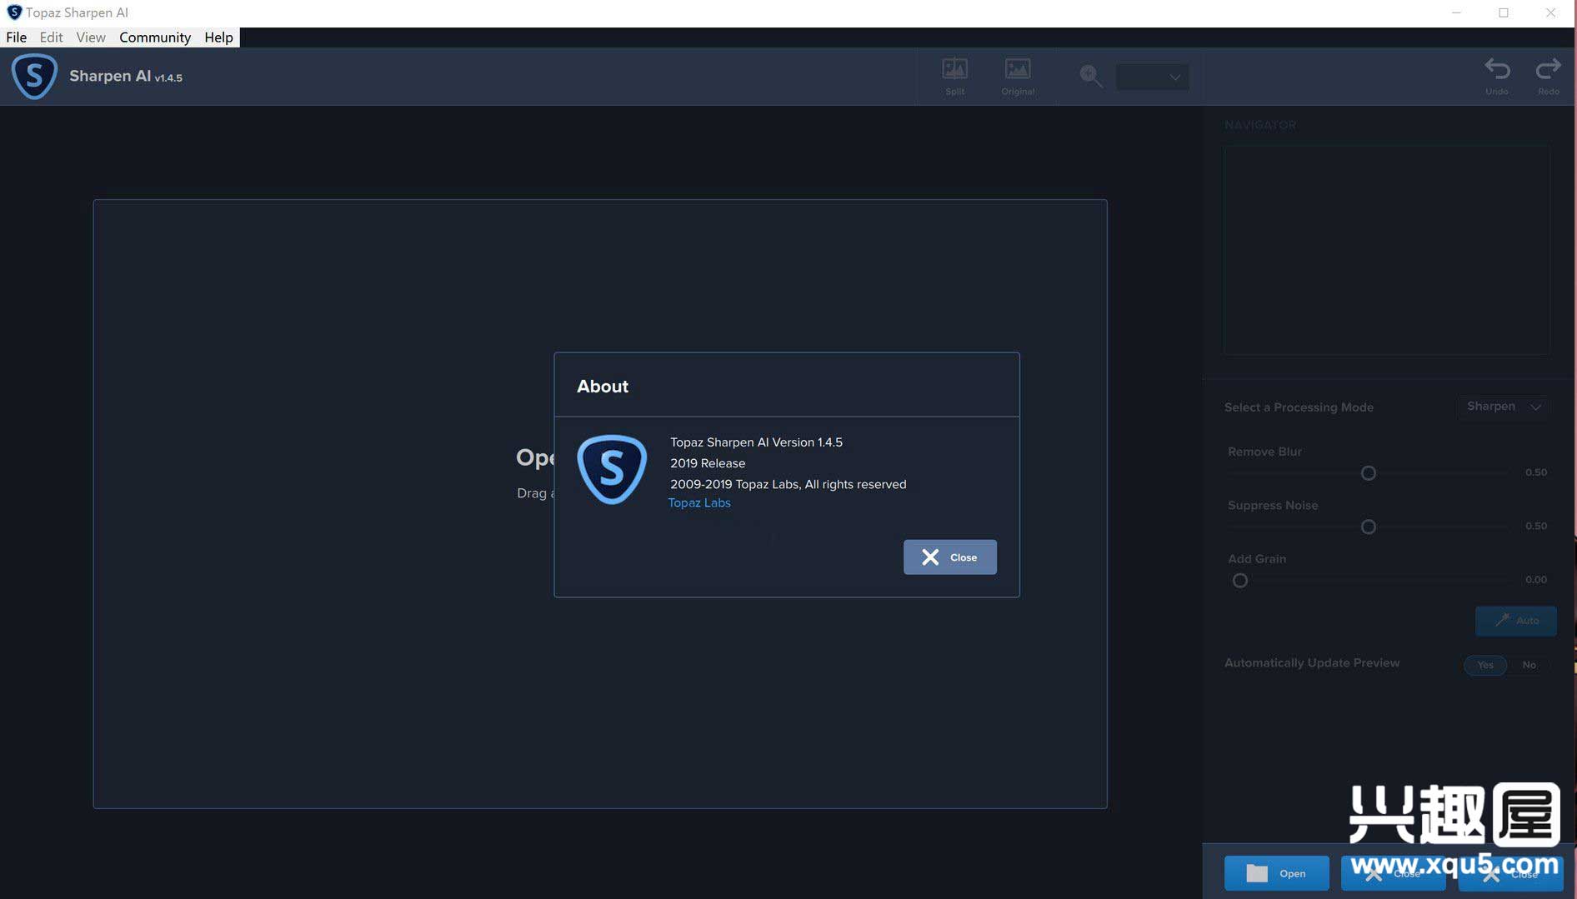Click the Suppress Noise value 0.50

point(1535,526)
